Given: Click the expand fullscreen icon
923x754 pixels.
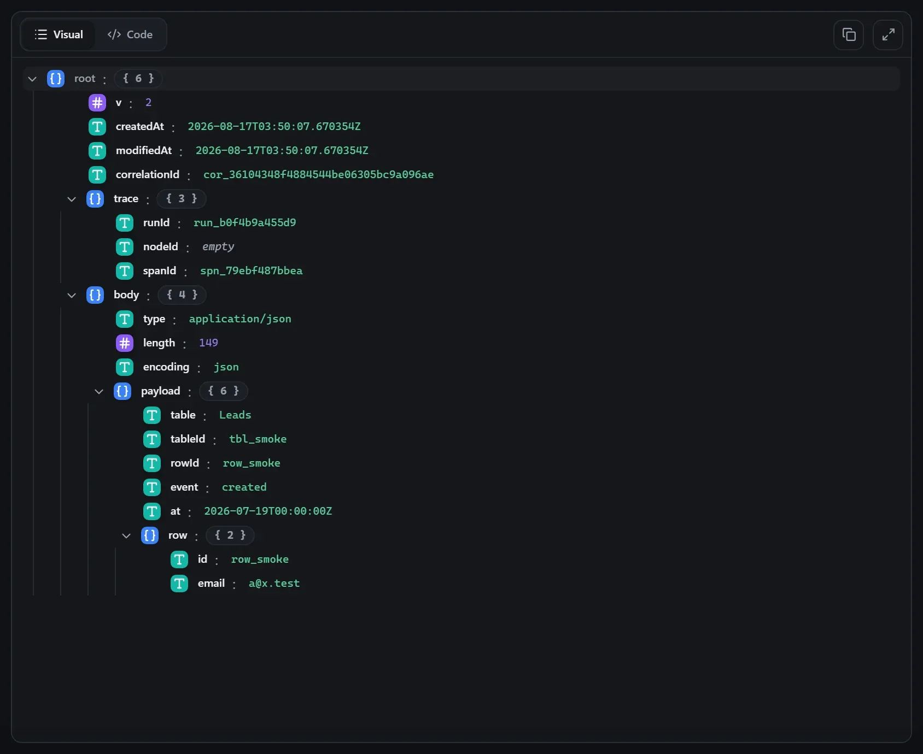Looking at the screenshot, I should click(x=888, y=35).
